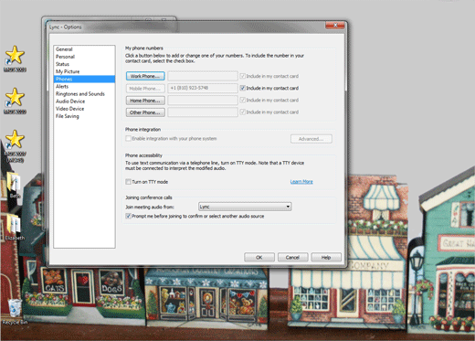
Task: Confirm changes with the OK button
Action: [259, 257]
